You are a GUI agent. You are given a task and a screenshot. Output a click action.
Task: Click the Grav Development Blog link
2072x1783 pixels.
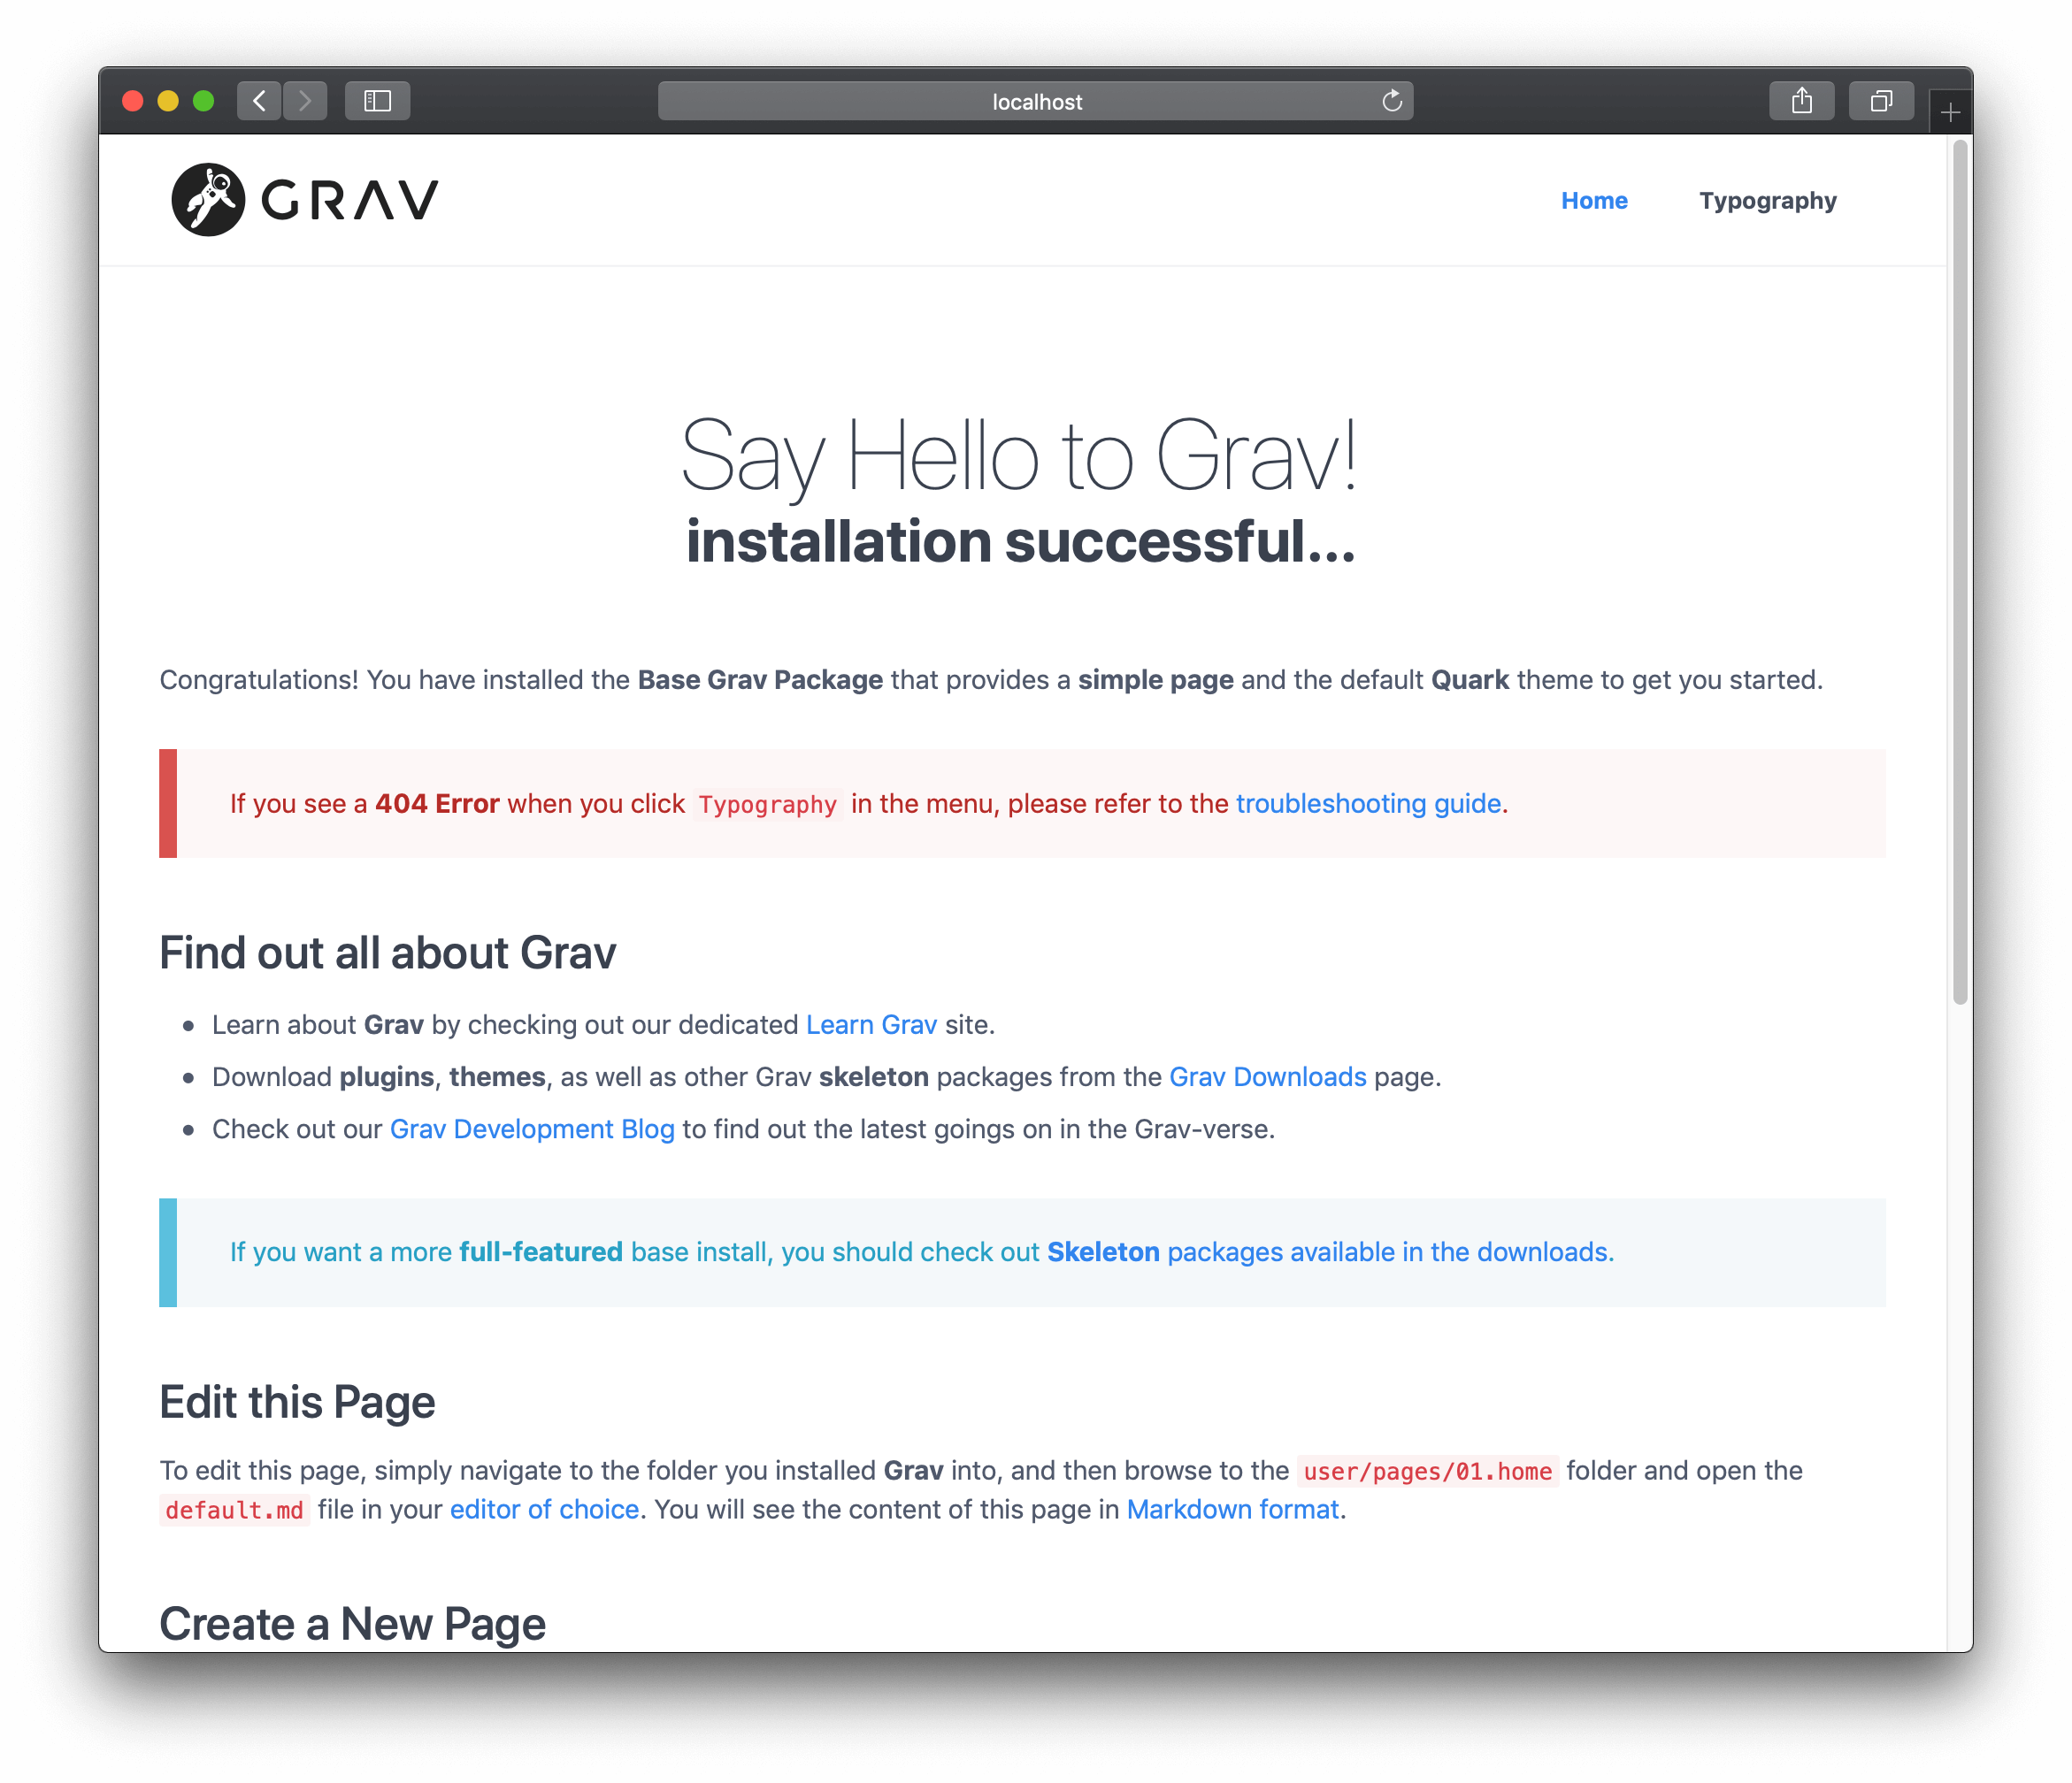point(530,1128)
